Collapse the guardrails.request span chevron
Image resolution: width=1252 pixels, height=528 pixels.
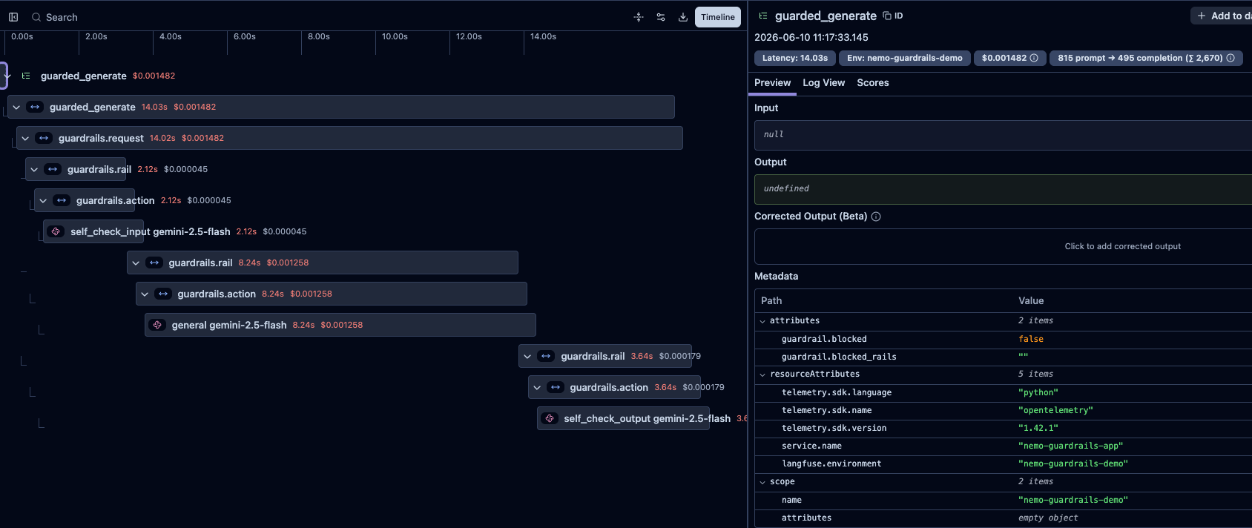click(25, 138)
